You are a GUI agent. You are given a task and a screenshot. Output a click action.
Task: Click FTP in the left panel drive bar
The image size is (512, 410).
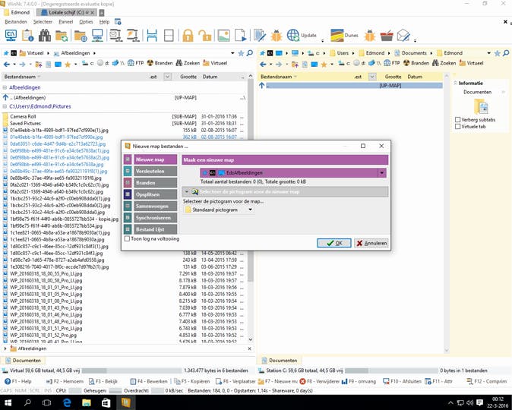136,63
